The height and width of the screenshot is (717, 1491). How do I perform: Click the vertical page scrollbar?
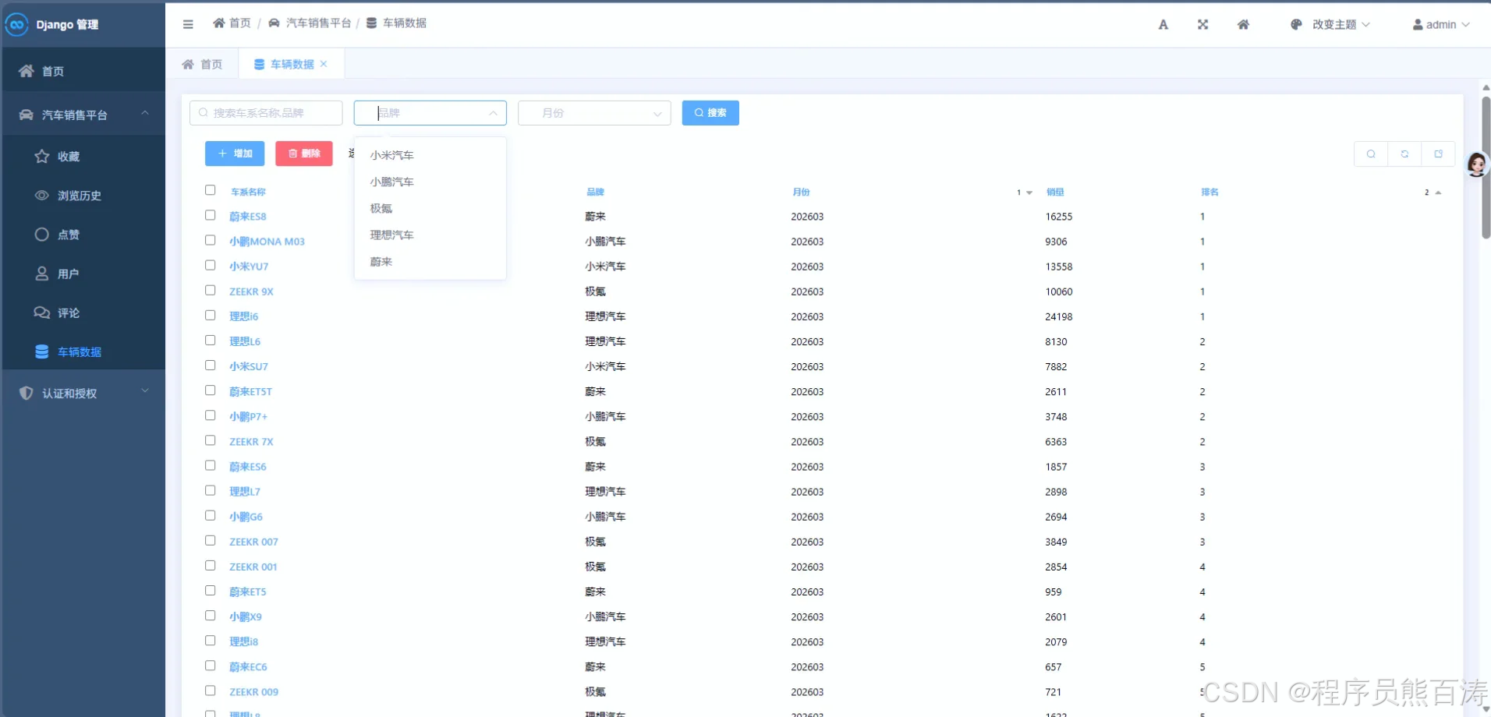pos(1486,168)
